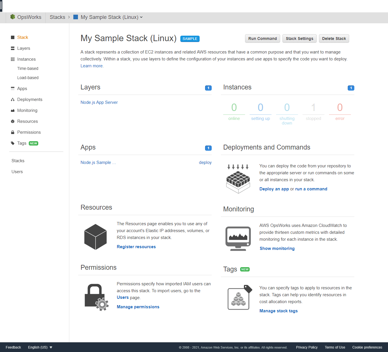Image resolution: width=388 pixels, height=352 pixels.
Task: Click the Permissions lock icon in sidebar
Action: click(x=13, y=132)
